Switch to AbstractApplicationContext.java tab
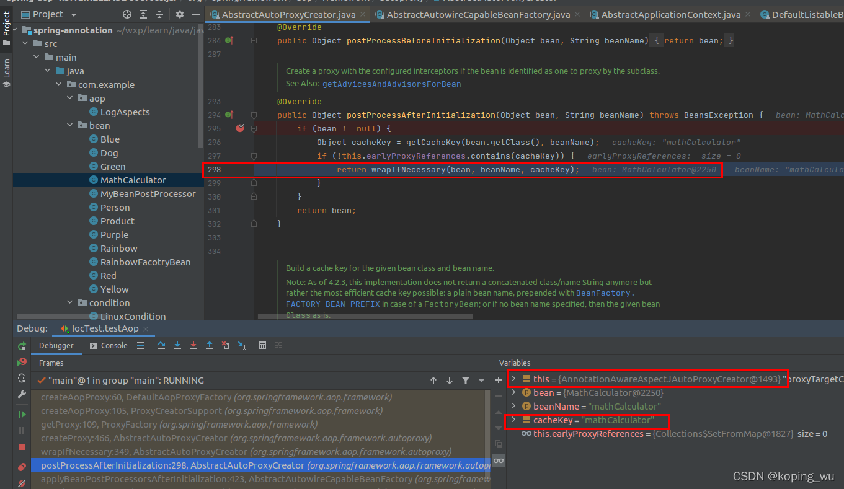The image size is (844, 489). point(671,15)
